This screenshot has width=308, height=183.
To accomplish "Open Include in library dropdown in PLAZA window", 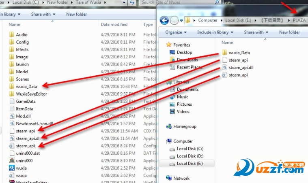I will (215, 32).
